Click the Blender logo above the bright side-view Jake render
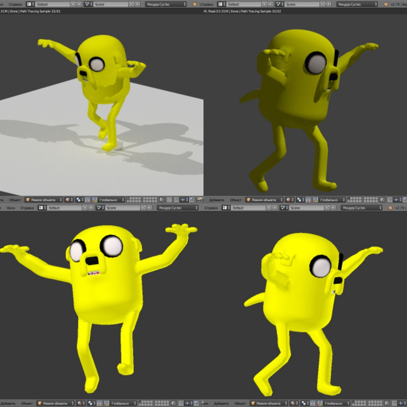This screenshot has width=407, height=407. 390,208
